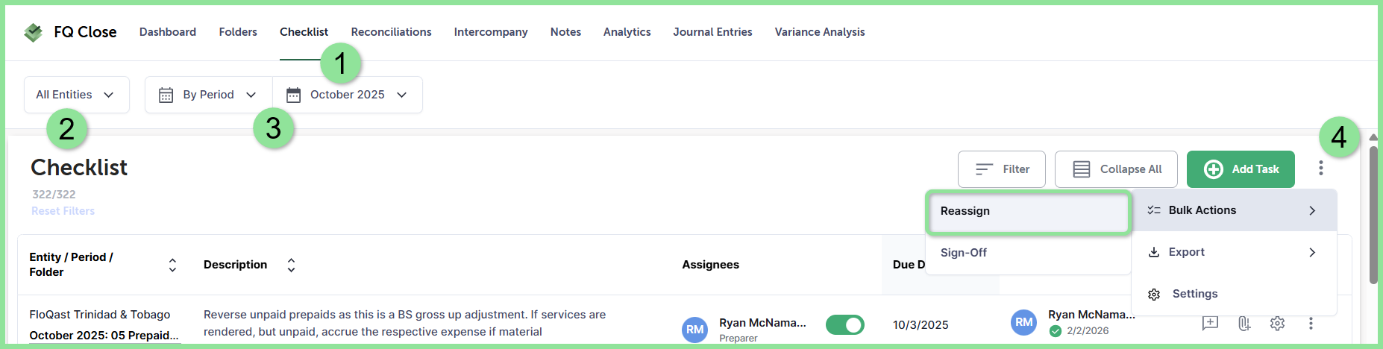Image resolution: width=1383 pixels, height=349 pixels.
Task: Open the task row three-dot menu
Action: click(1311, 323)
